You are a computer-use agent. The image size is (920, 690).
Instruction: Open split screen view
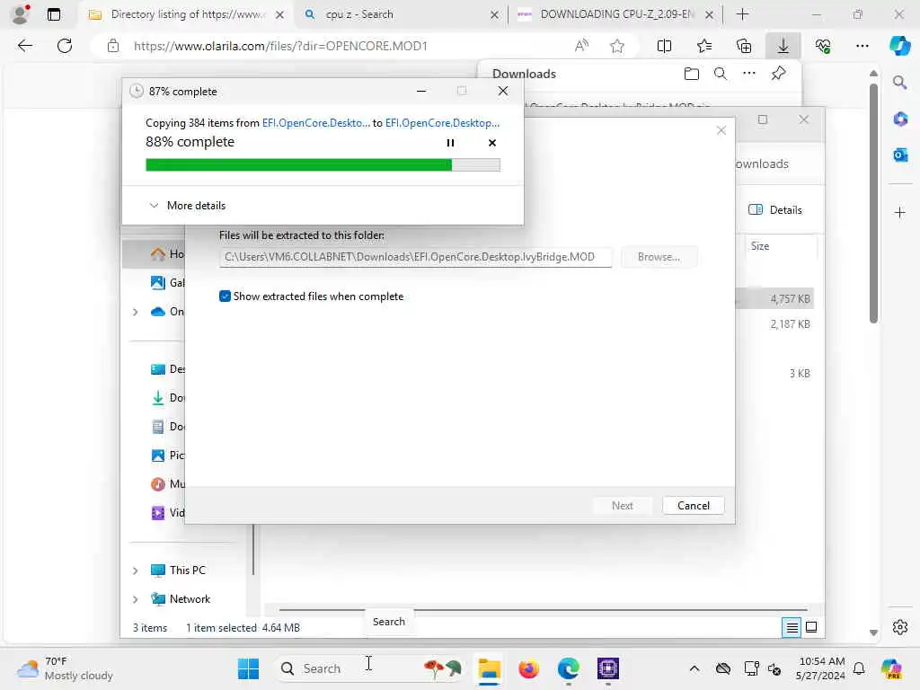click(x=664, y=46)
